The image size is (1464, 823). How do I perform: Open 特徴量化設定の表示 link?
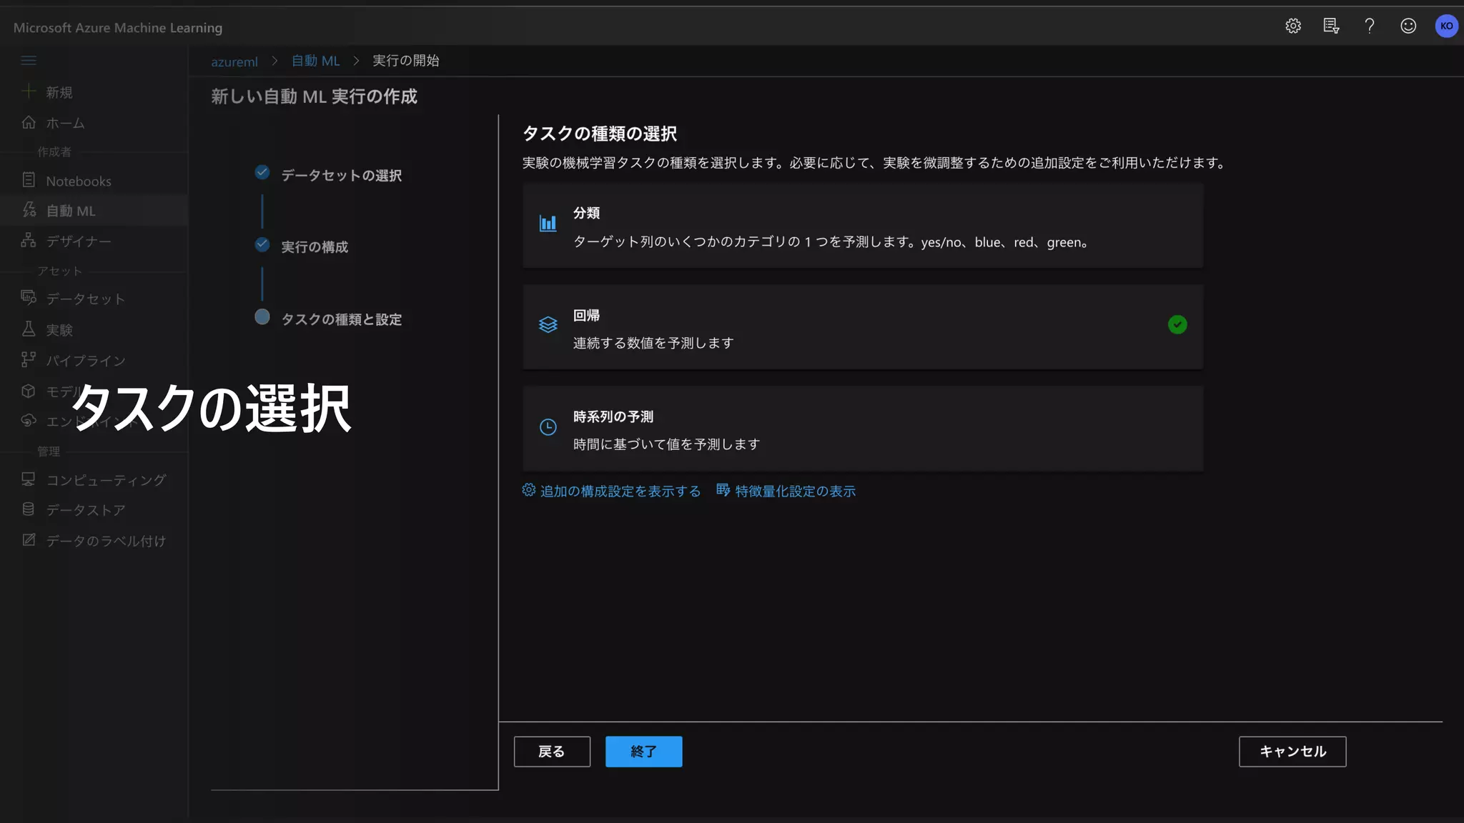(795, 491)
